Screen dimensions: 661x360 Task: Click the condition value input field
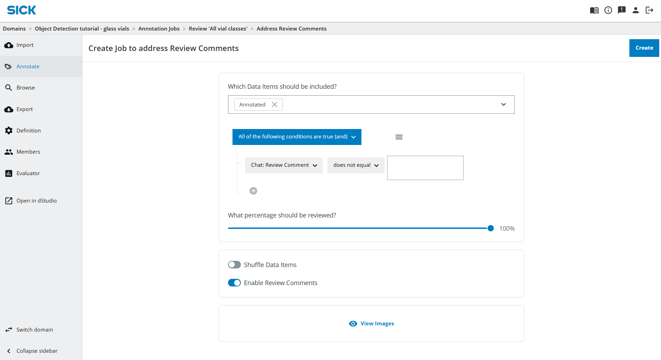425,168
